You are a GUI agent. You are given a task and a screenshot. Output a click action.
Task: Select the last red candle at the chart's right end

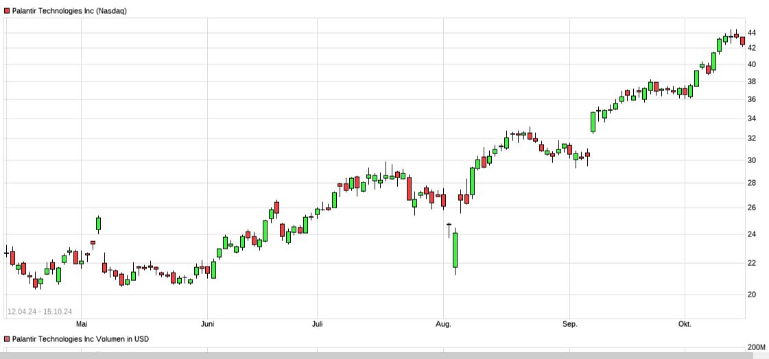[x=742, y=41]
